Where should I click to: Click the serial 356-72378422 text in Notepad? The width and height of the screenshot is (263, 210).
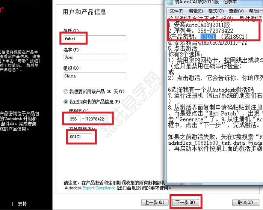point(215,31)
